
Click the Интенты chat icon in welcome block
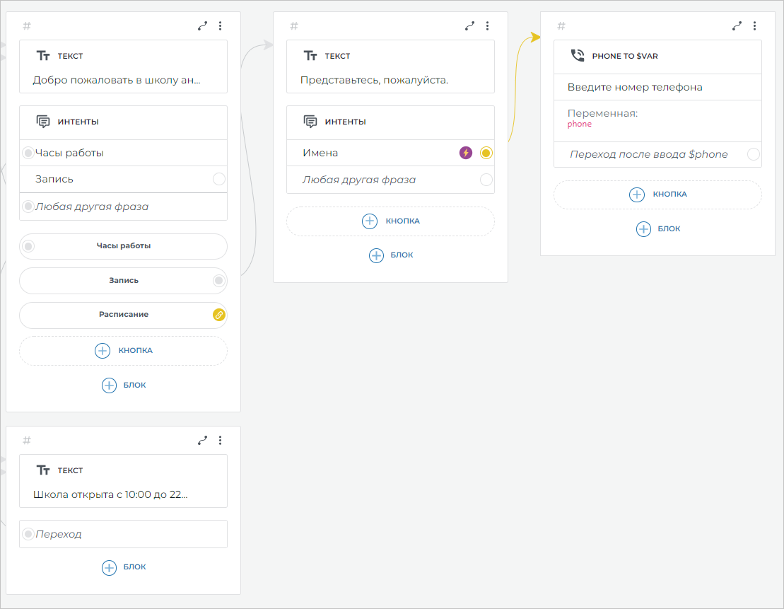tap(43, 122)
